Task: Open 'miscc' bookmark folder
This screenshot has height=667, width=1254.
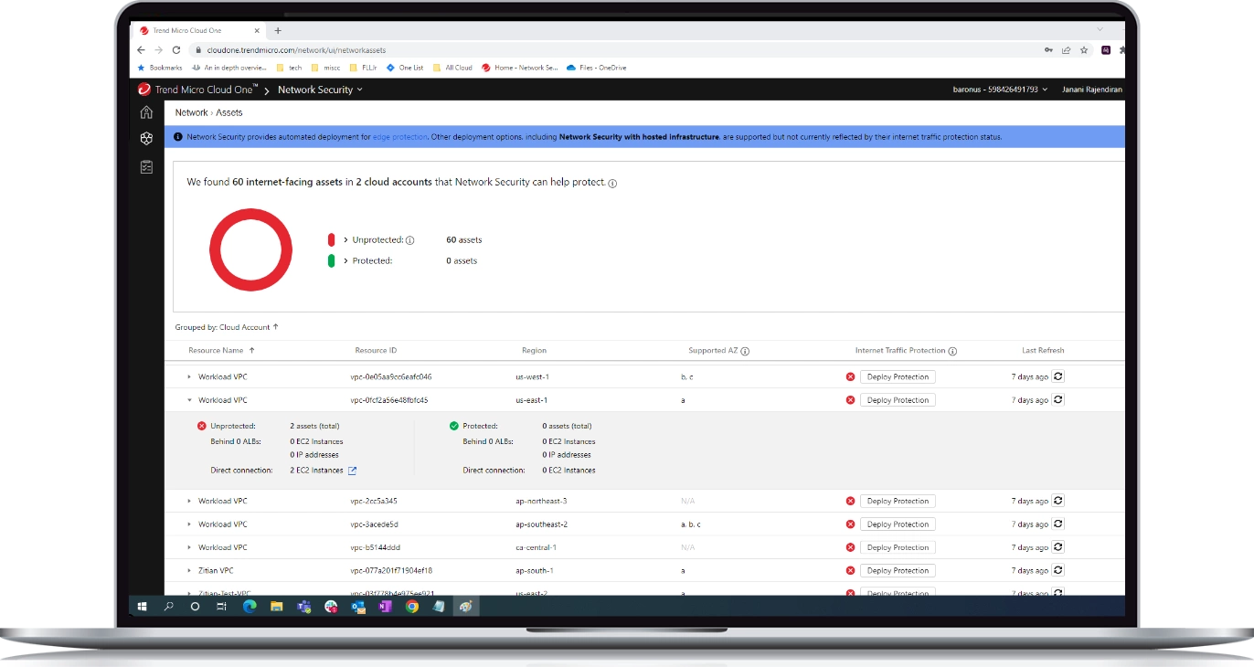Action: pos(325,68)
